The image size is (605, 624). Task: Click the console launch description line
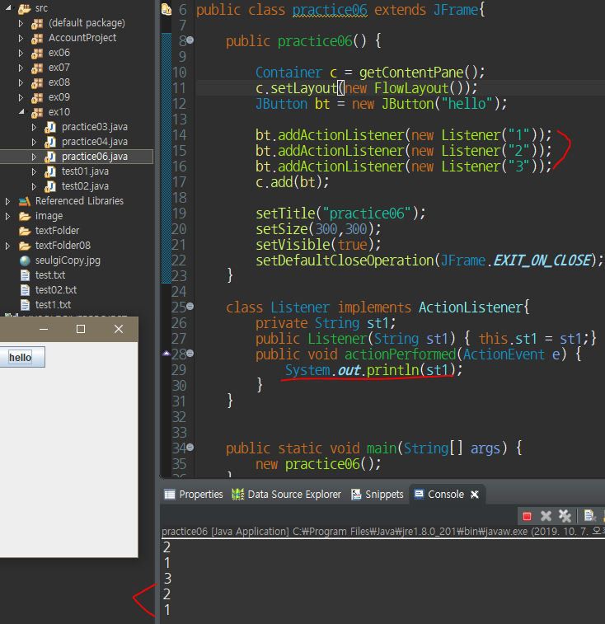pyautogui.click(x=383, y=532)
